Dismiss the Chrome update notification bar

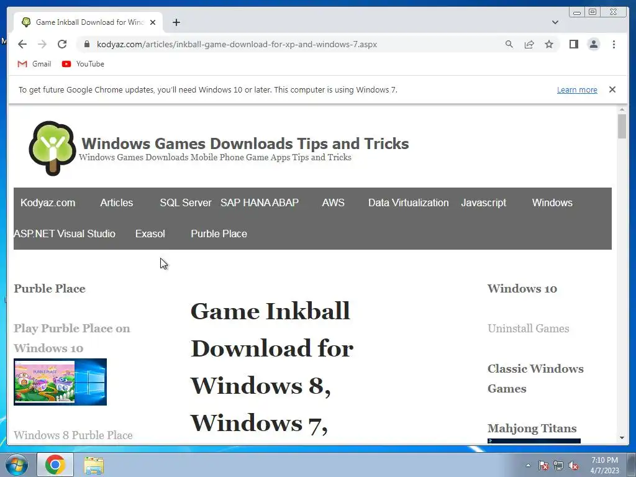click(612, 89)
